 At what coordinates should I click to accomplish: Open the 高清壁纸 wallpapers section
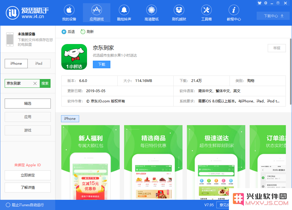tap(151, 13)
